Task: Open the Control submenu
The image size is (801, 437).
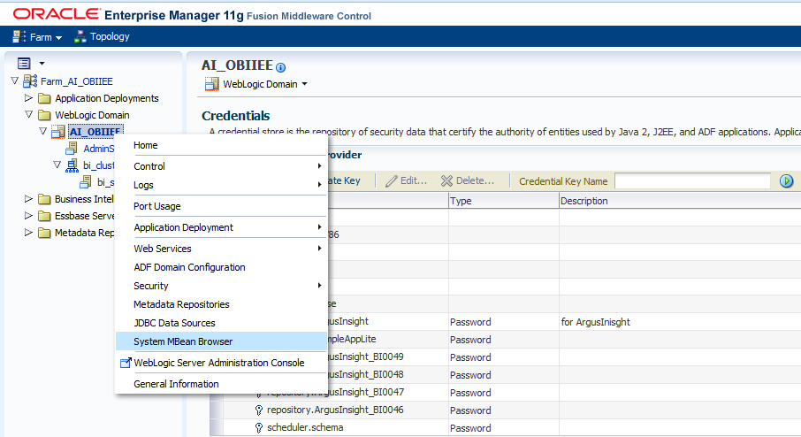Action: coord(221,166)
